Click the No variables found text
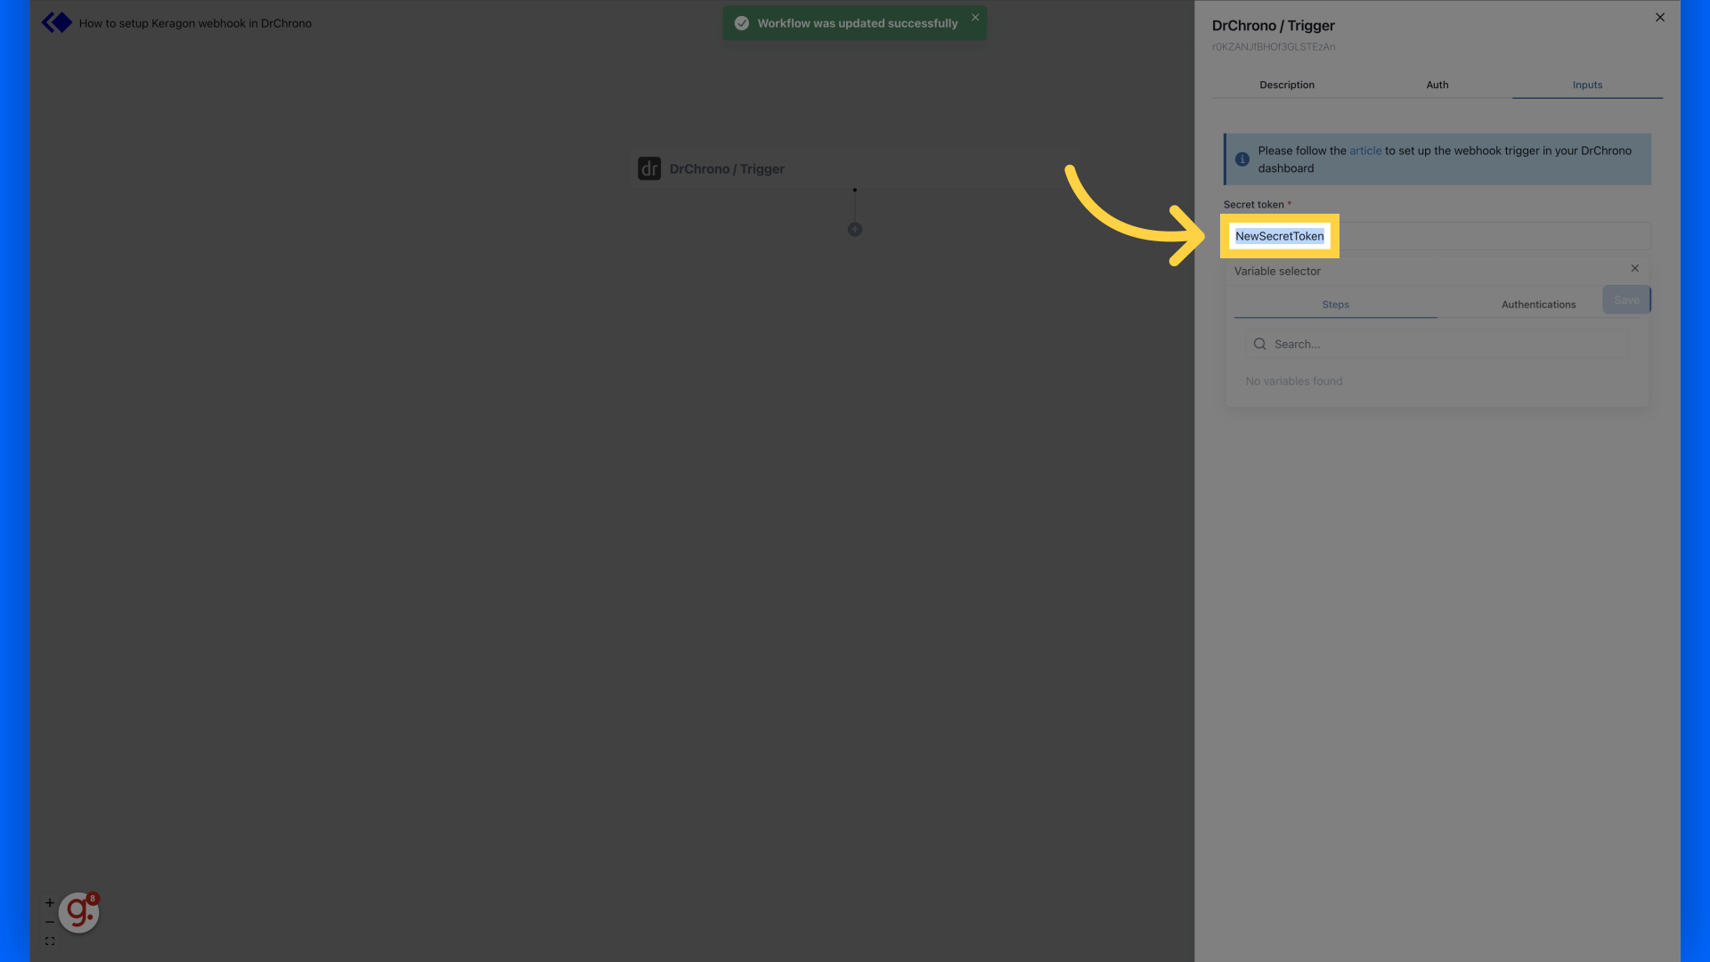This screenshot has height=962, width=1710. tap(1293, 381)
